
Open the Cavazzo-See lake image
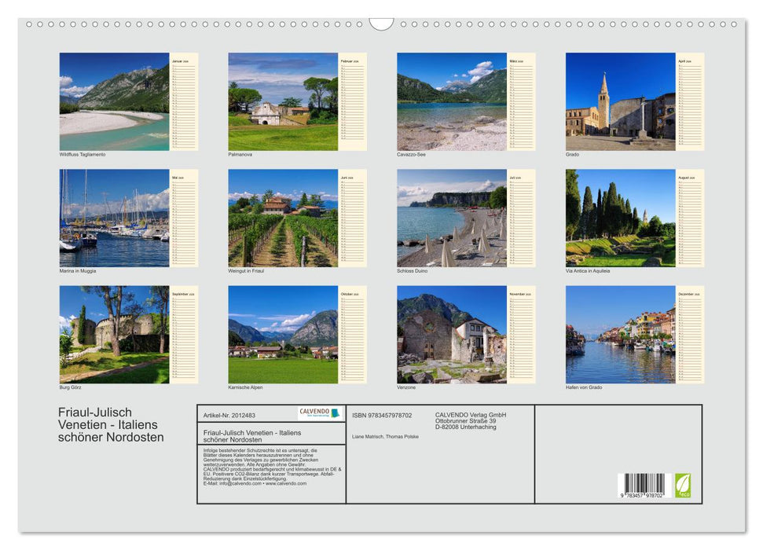(452, 101)
